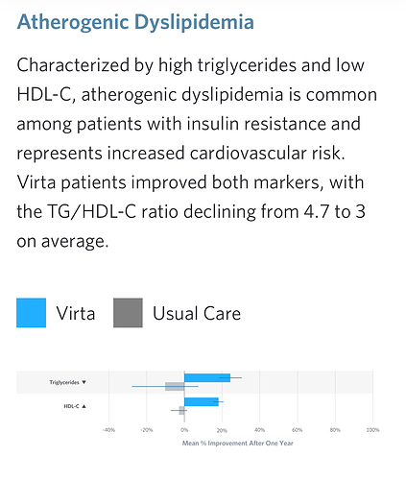The image size is (406, 480).
Task: Click the blue Virta legend swatch
Action: (x=31, y=313)
